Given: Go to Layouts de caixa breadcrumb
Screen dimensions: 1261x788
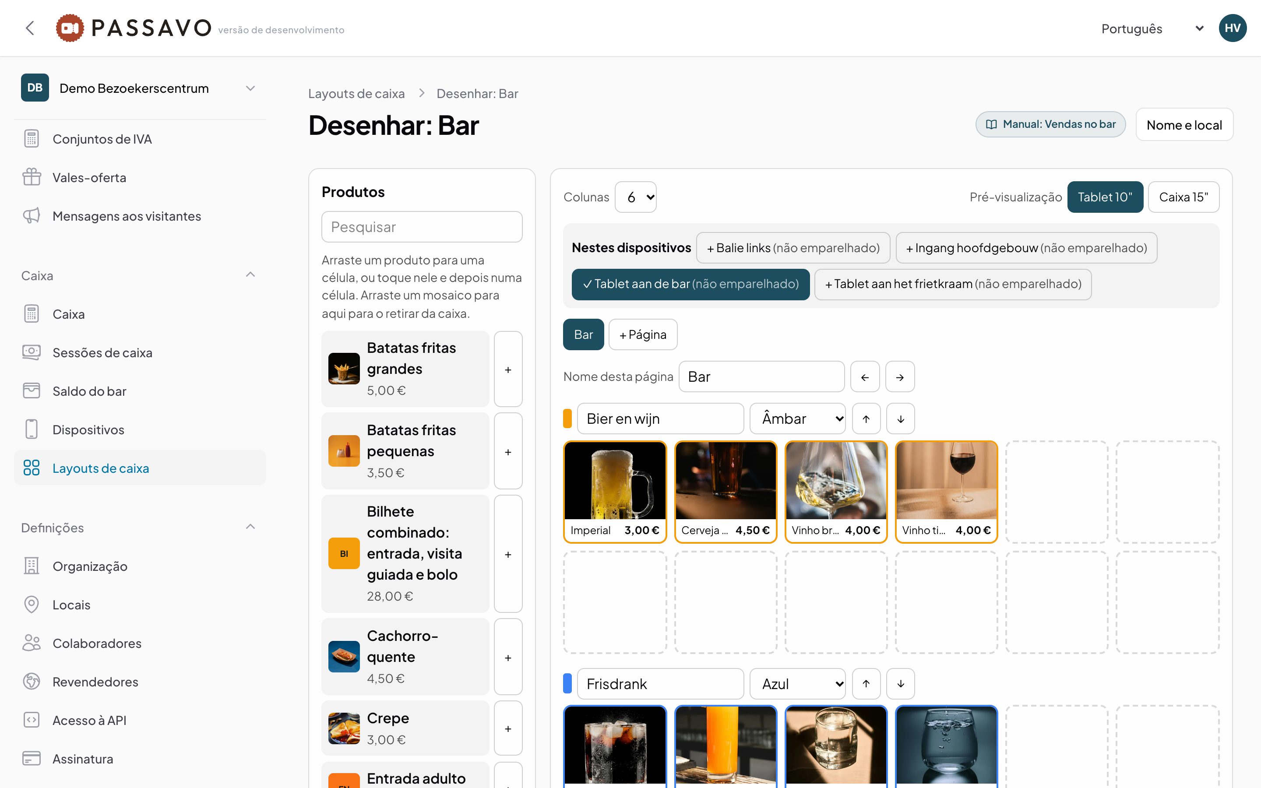Looking at the screenshot, I should tap(356, 94).
